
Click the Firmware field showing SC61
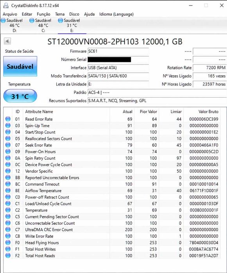click(118, 51)
